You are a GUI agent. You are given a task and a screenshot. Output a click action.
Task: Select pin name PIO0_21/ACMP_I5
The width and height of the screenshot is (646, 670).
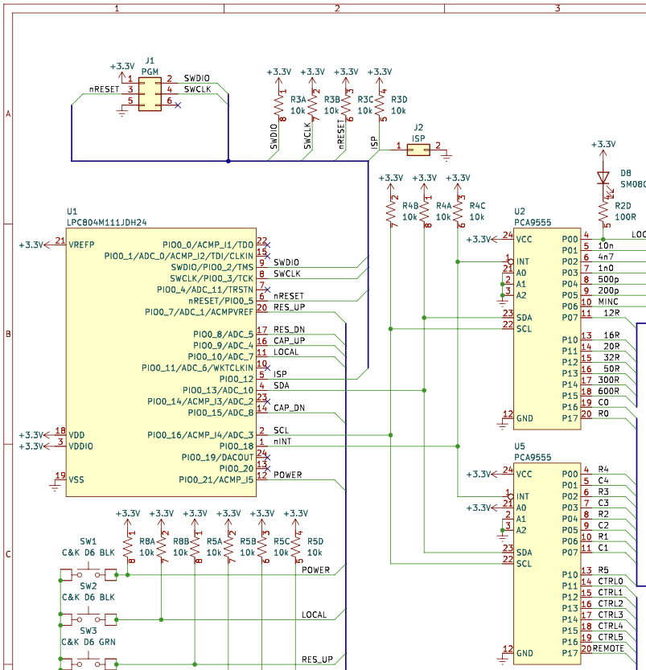tap(216, 480)
